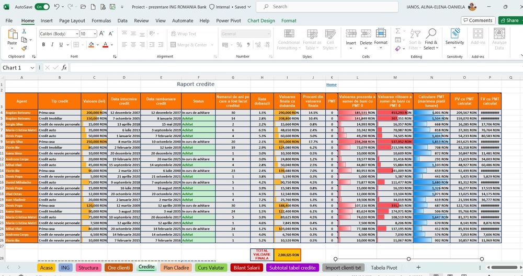This screenshot has height=276, width=523.
Task: Open the font size dropdown
Action: [x=95, y=33]
